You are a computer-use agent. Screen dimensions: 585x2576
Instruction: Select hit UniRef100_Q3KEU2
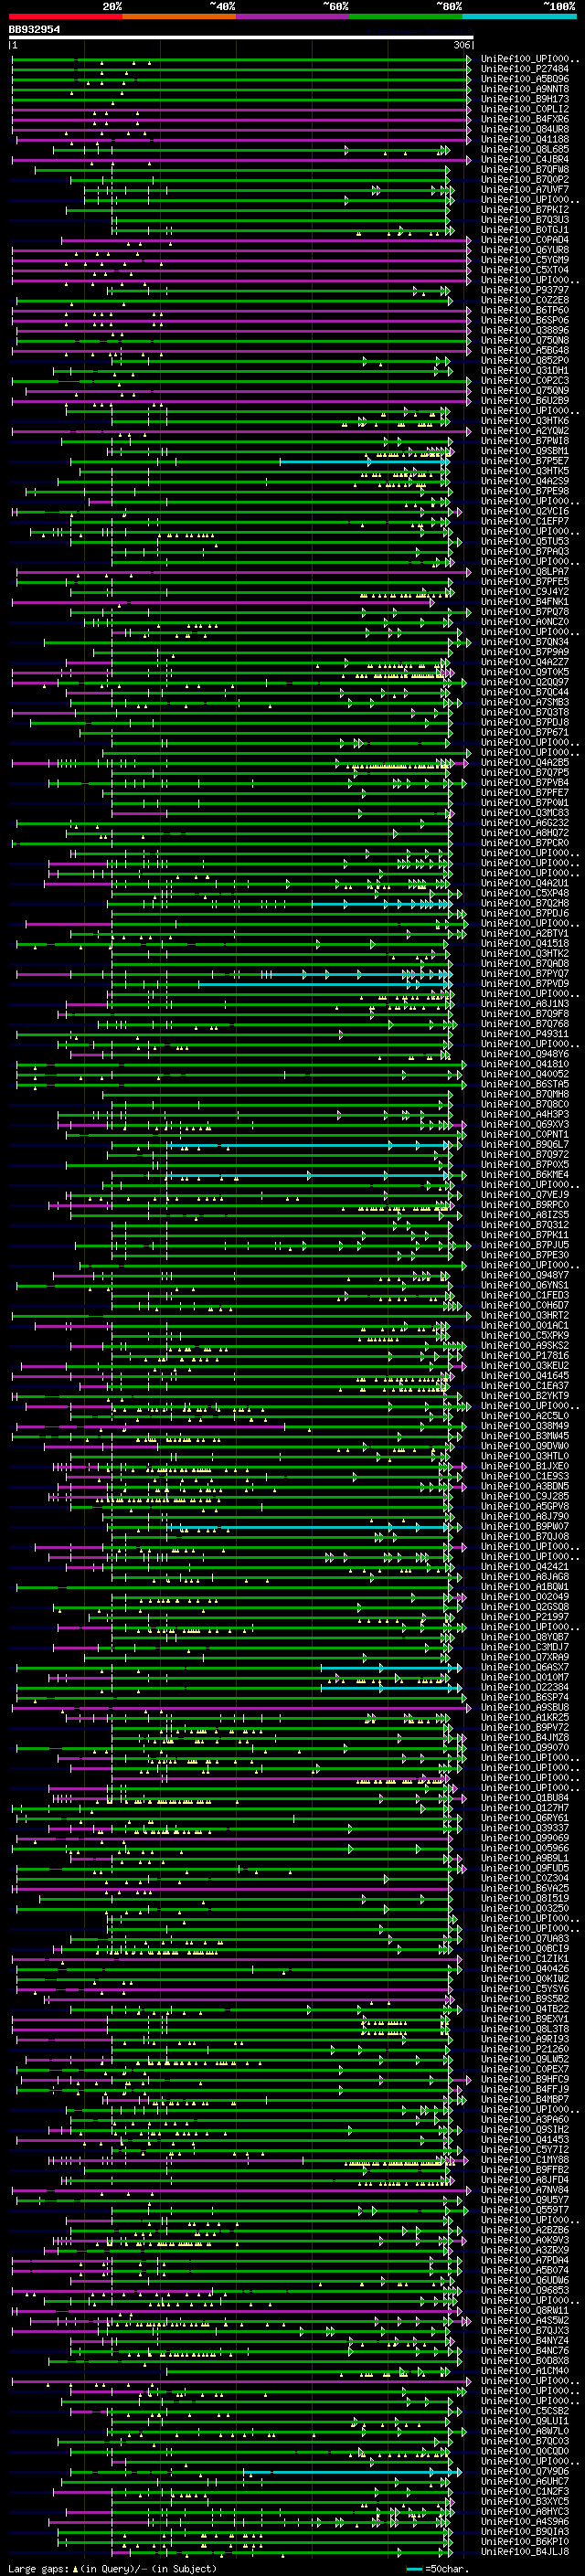coord(525,1366)
